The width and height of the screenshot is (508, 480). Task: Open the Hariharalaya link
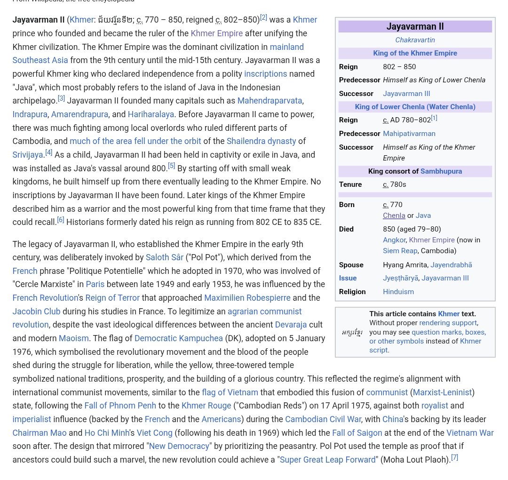pyautogui.click(x=151, y=114)
